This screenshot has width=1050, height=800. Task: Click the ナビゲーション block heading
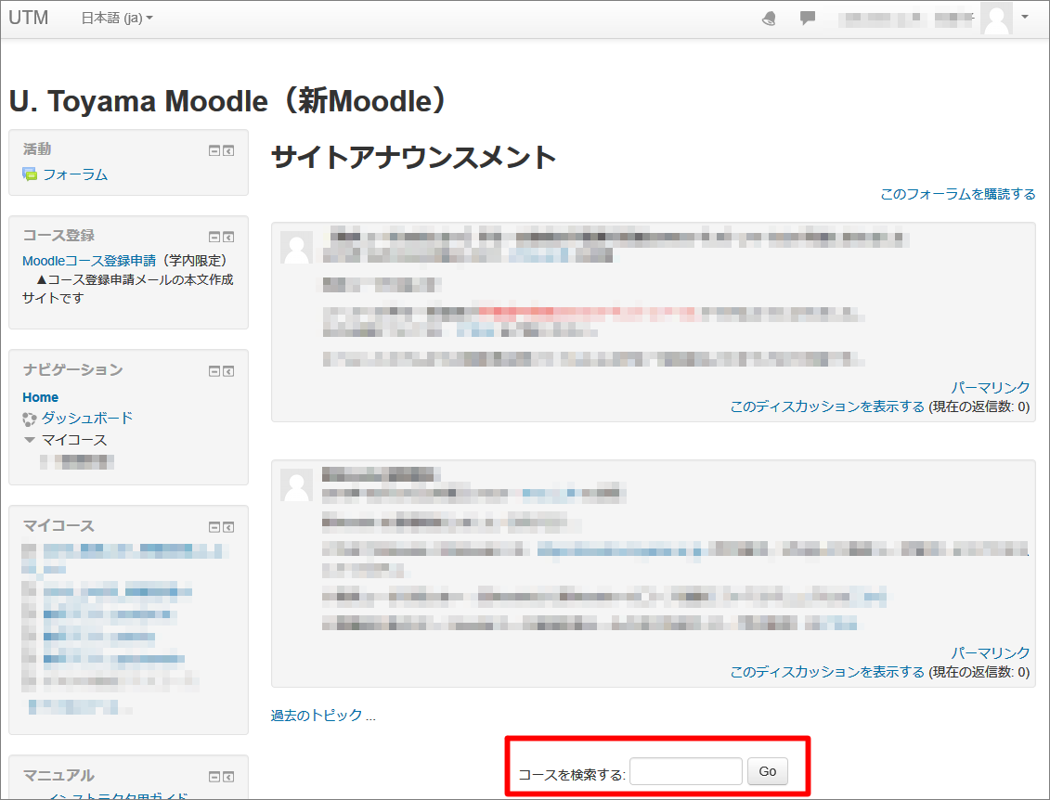point(73,369)
